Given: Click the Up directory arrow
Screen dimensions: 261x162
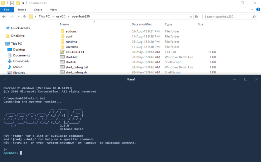Looking at the screenshot, I should pos(24,17).
